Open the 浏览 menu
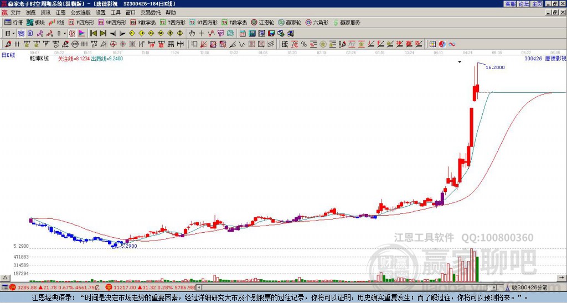The height and width of the screenshot is (303, 567). point(30,13)
